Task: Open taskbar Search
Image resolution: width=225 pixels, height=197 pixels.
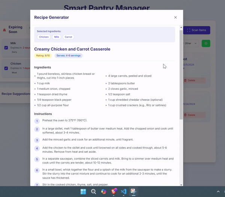Action: [x=93, y=191]
